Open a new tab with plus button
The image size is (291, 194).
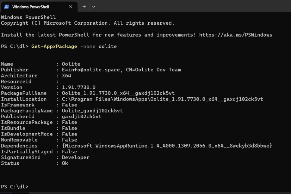tap(84, 7)
